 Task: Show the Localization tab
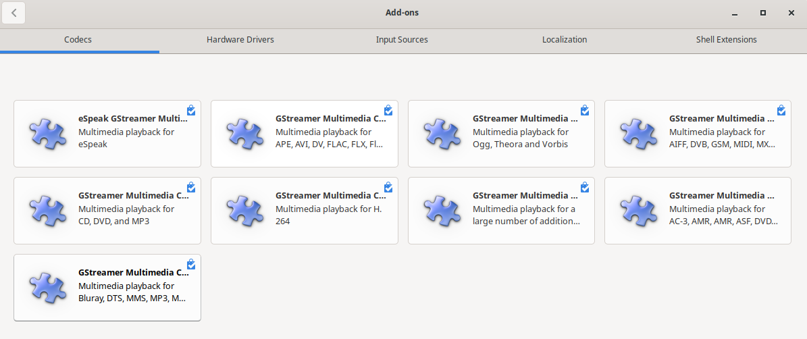565,40
